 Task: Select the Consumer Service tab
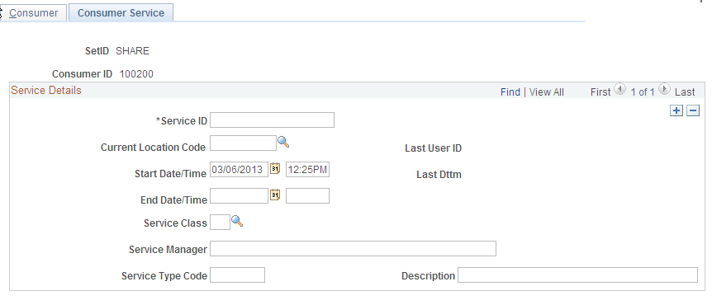point(121,12)
